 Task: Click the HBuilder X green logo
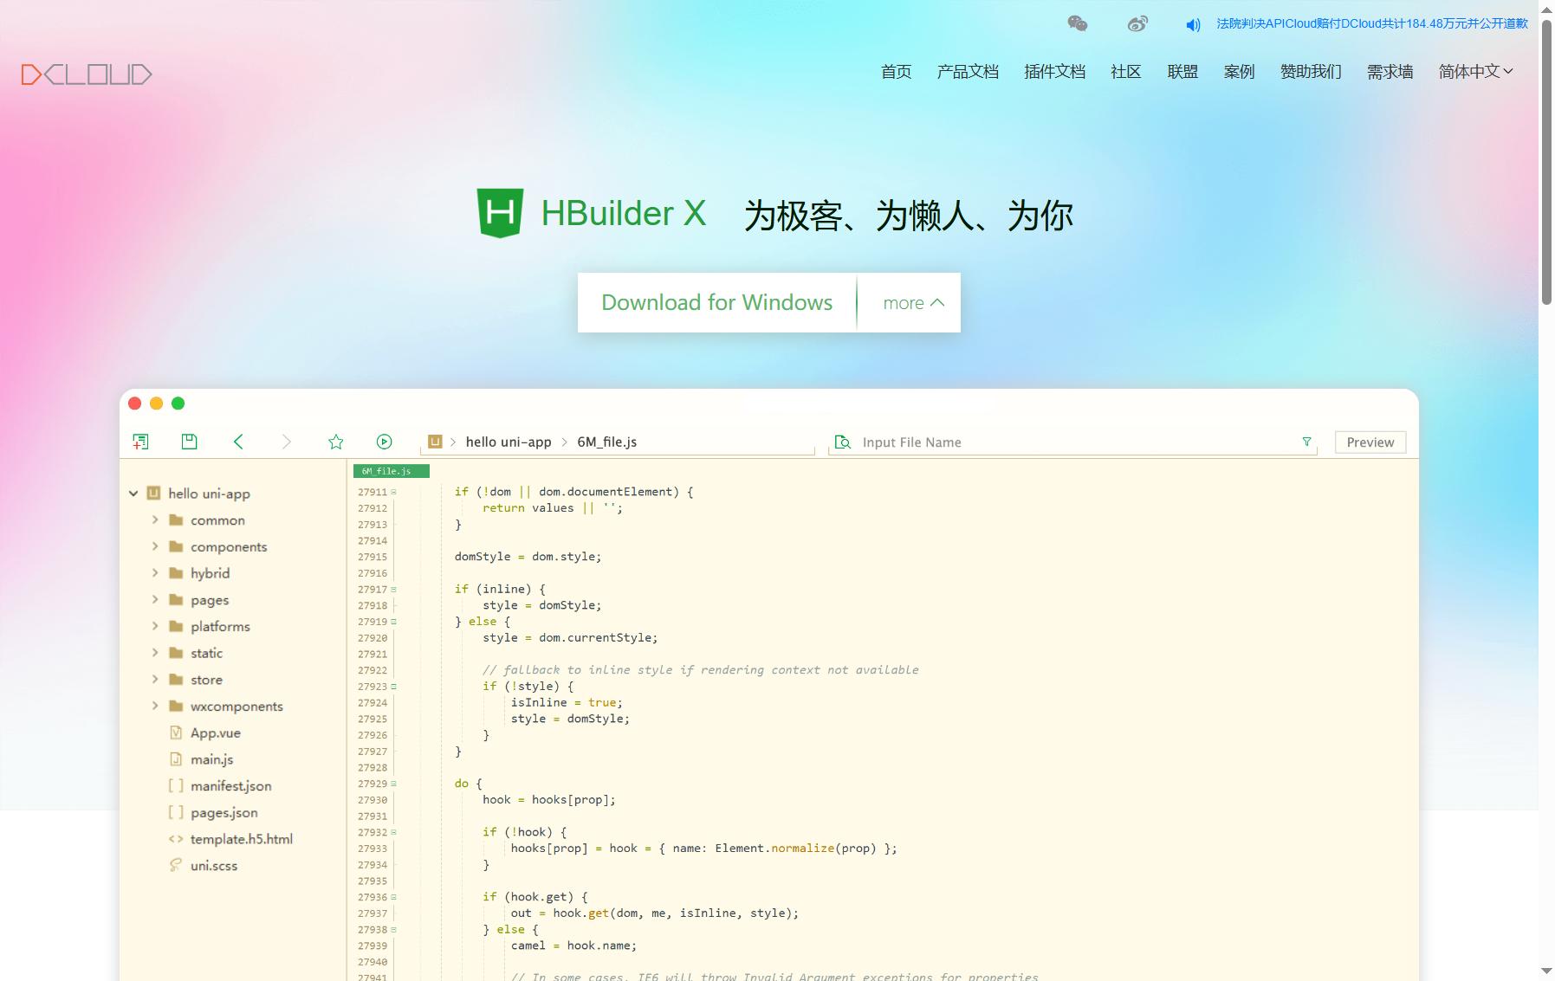[x=500, y=213]
